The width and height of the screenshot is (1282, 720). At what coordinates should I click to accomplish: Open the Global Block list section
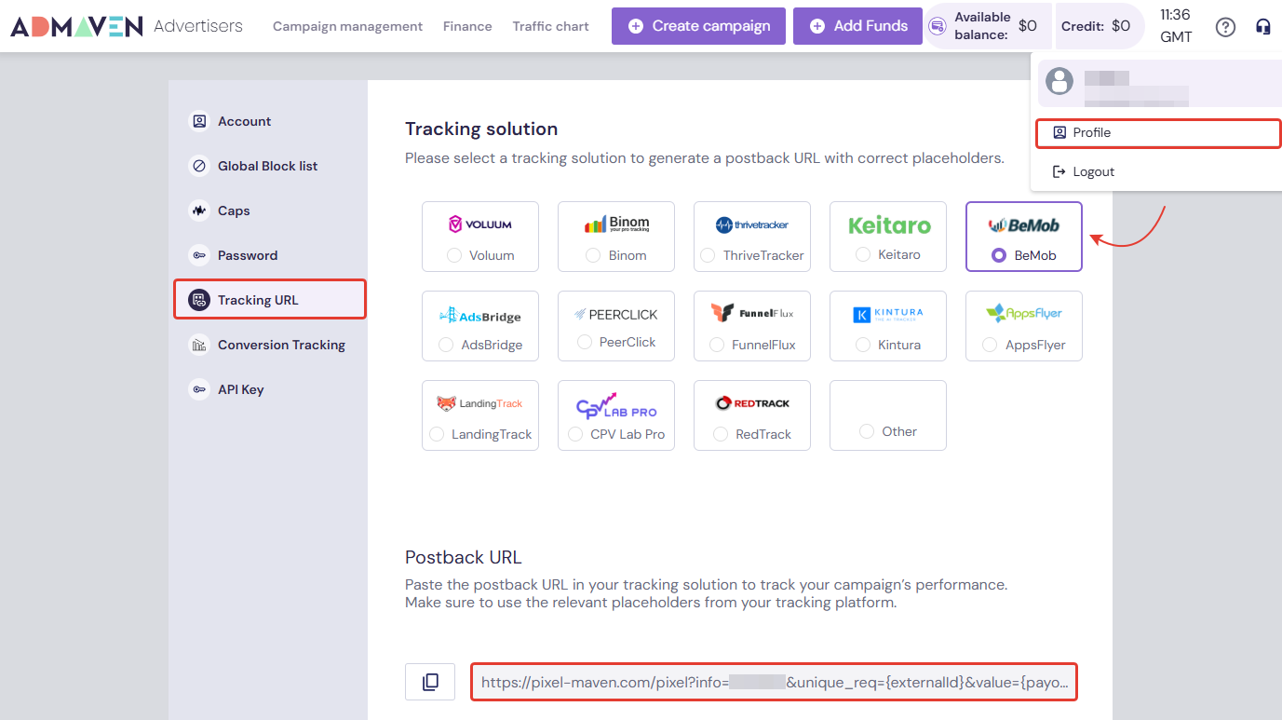[267, 166]
